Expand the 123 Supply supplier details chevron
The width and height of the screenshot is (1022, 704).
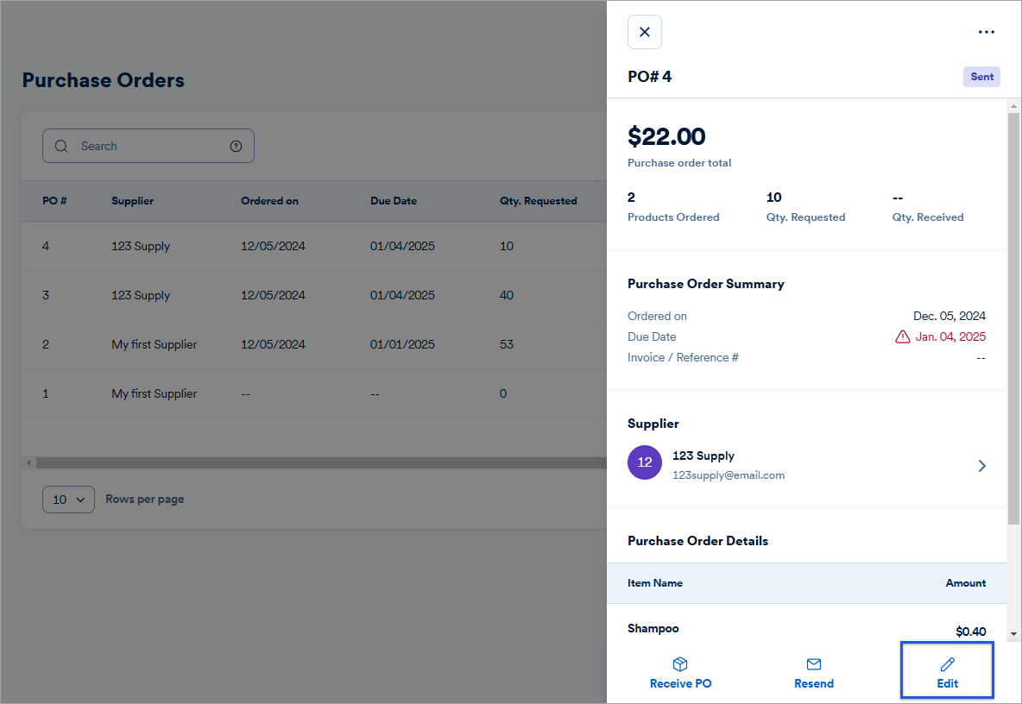tap(981, 465)
